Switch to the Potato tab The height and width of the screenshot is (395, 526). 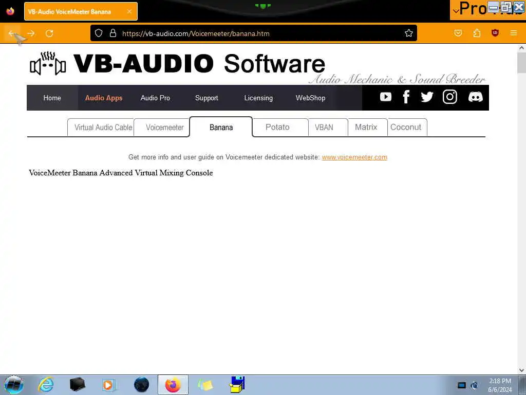coord(280,128)
